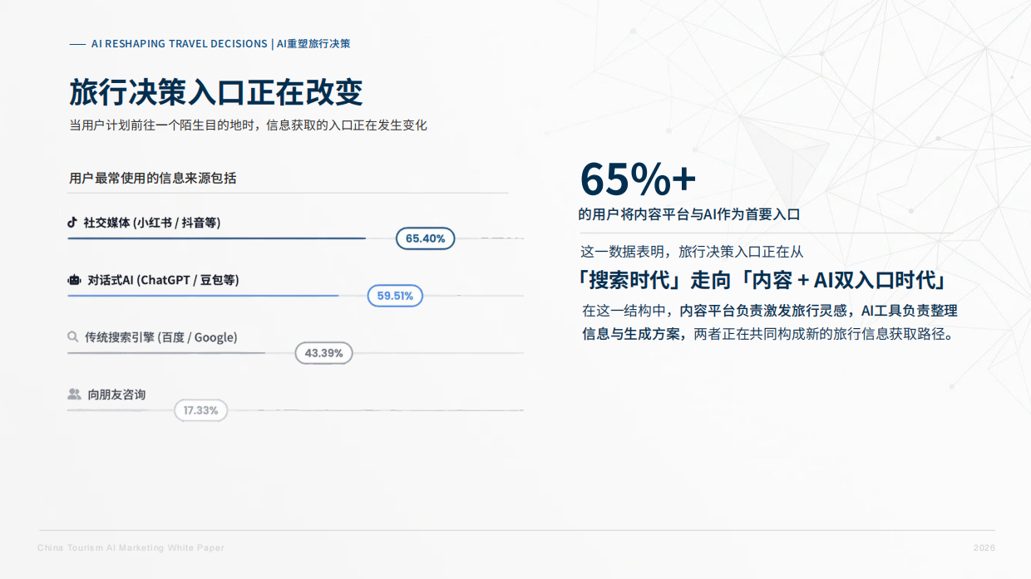Click the China Tourism AI Marketing White Paper footer link
Screen dimensions: 1031x579
130,547
